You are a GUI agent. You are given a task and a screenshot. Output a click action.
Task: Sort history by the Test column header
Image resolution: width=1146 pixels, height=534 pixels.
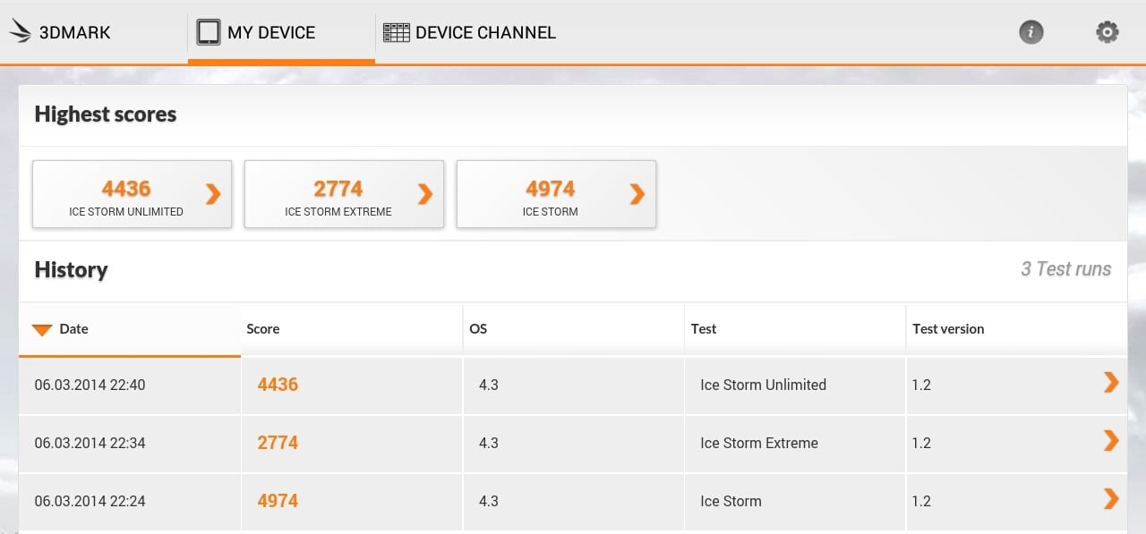point(795,329)
